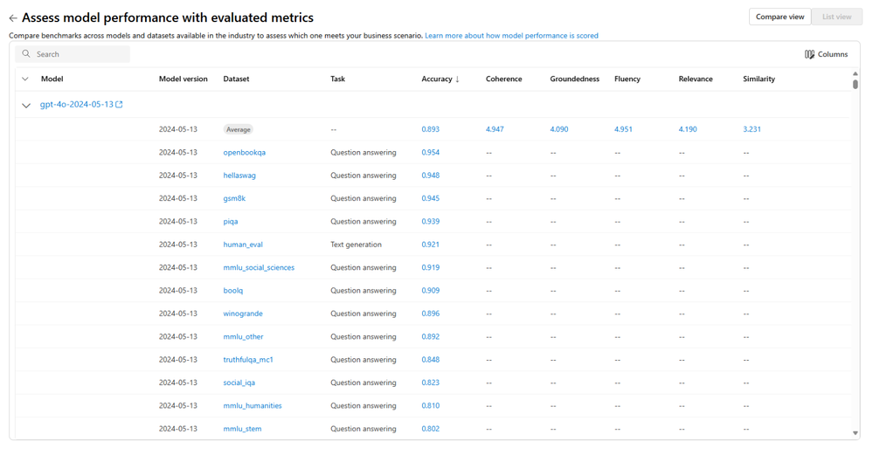
Task: Sort by the Dataset column header
Action: (236, 79)
